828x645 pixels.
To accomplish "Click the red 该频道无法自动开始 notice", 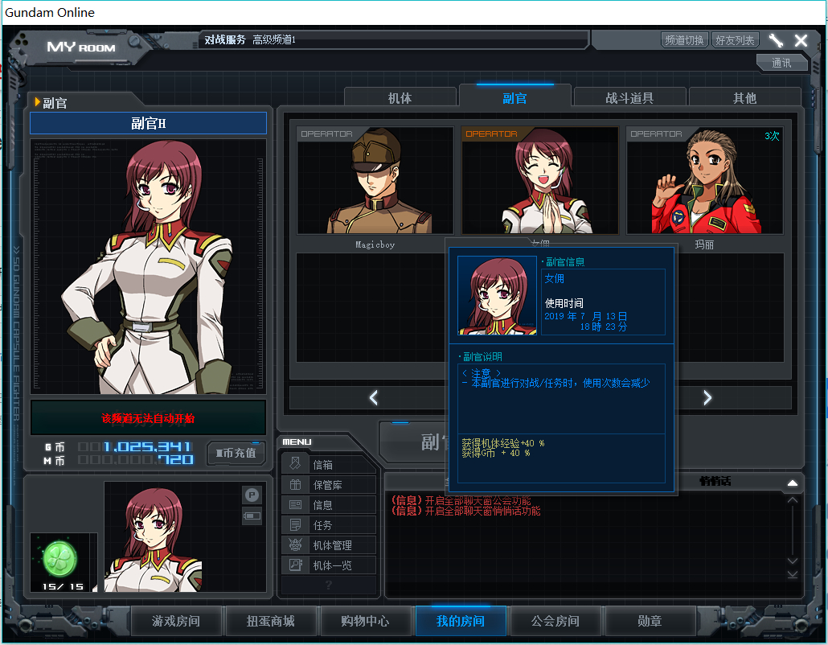I will [x=149, y=418].
